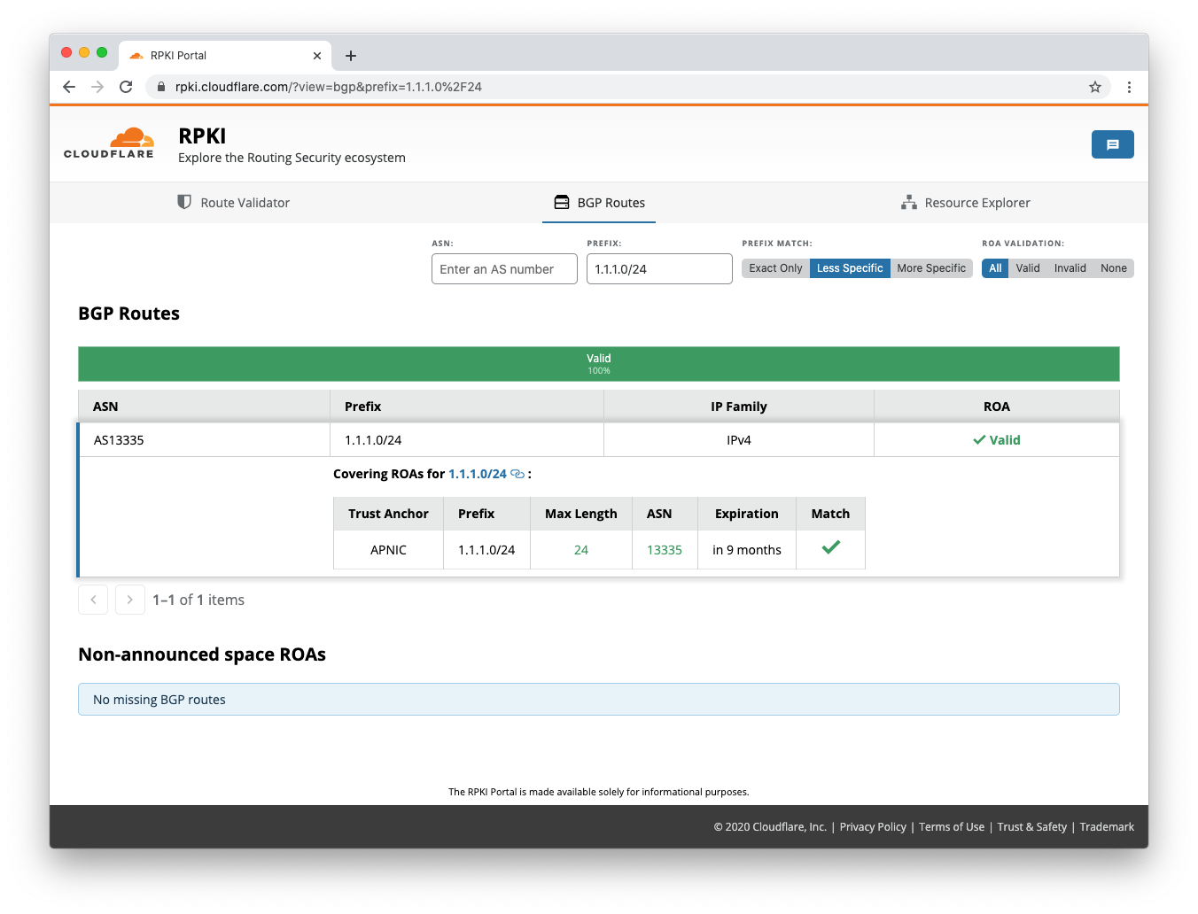Switch to the Route Validator tab

click(x=234, y=203)
